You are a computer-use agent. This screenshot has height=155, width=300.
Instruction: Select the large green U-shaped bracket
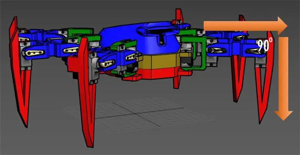coord(193,53)
